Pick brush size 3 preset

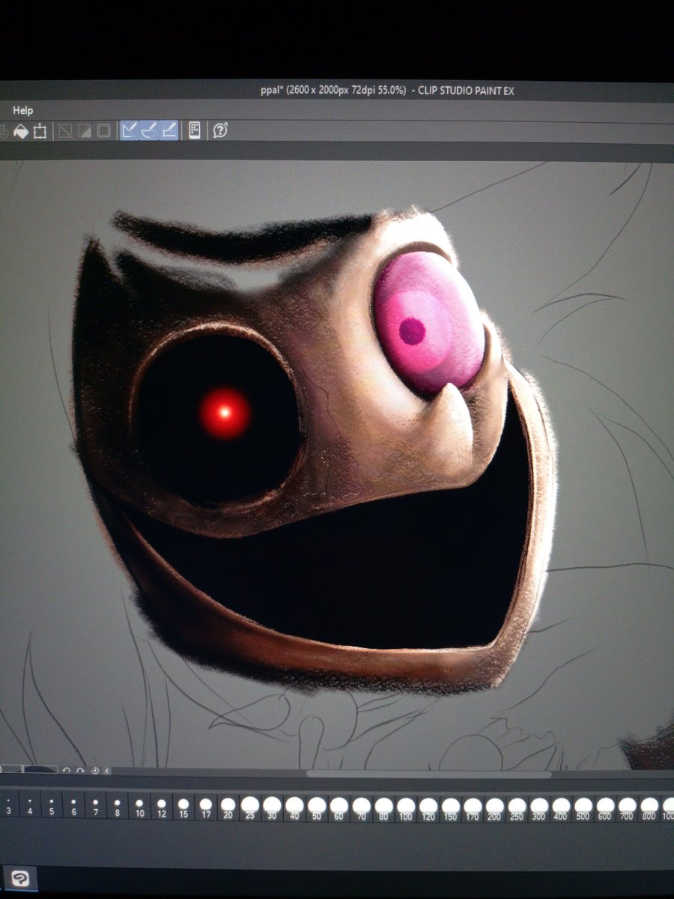pyautogui.click(x=8, y=805)
